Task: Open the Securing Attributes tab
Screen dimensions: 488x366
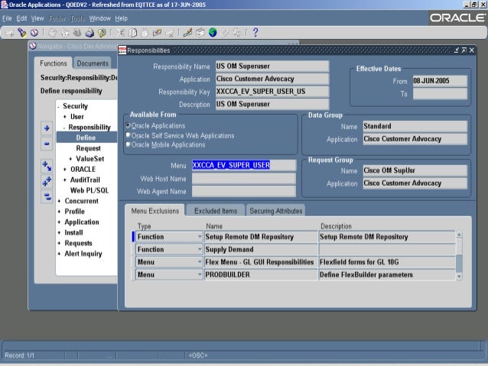Action: click(276, 210)
